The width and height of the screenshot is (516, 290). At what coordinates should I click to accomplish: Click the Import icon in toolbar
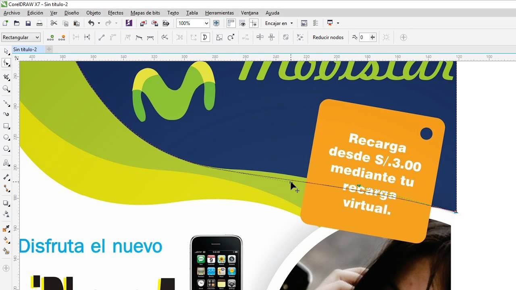coord(143,23)
